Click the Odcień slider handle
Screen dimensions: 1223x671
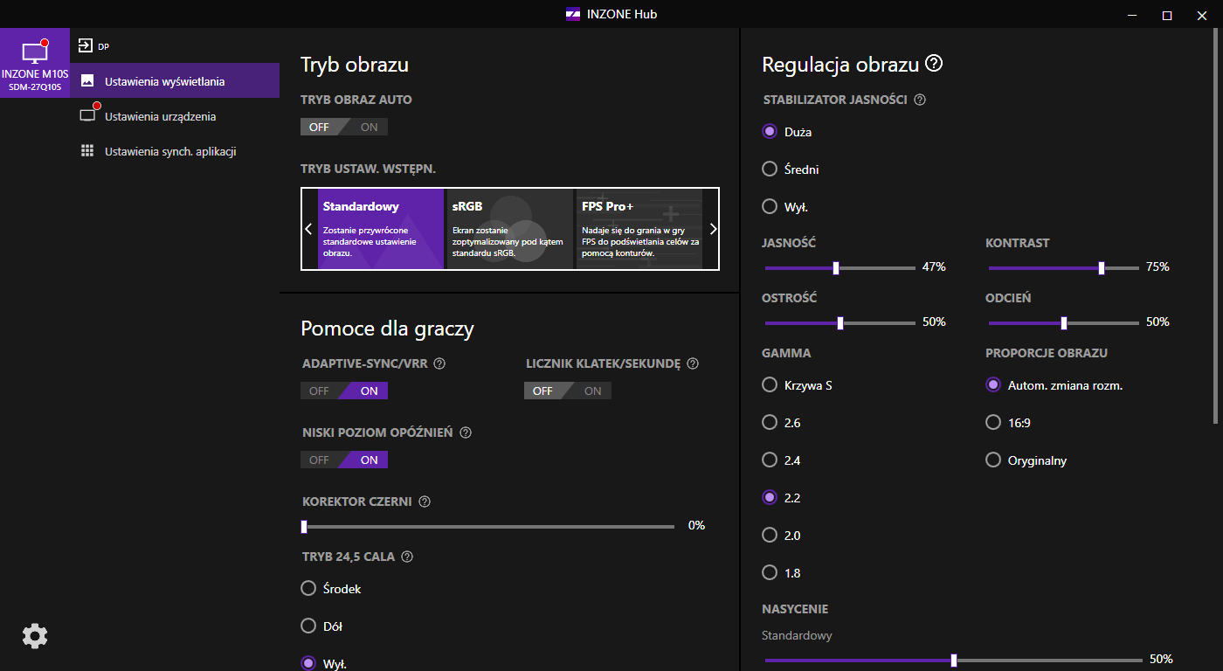(x=1064, y=322)
